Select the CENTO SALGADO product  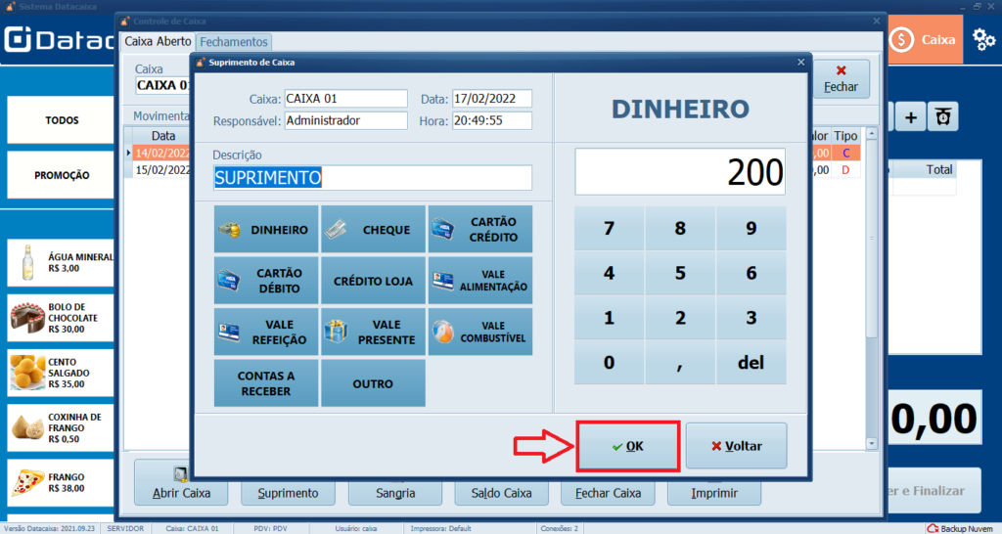point(62,373)
